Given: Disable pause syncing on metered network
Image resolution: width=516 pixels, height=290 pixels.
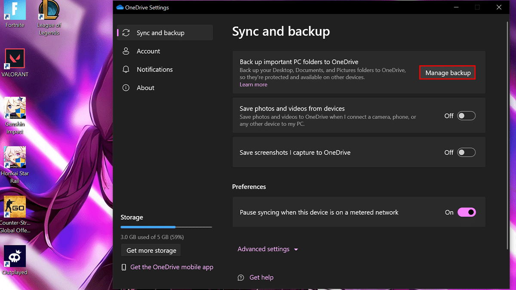Looking at the screenshot, I should click(466, 212).
